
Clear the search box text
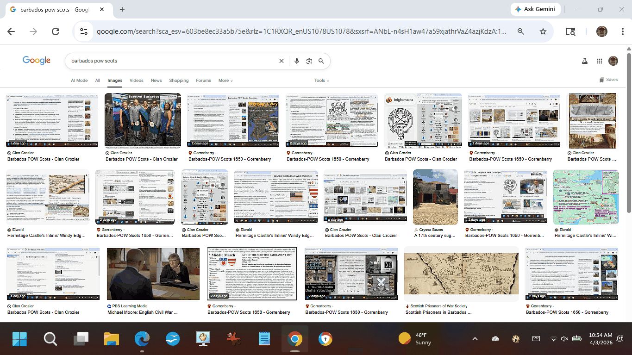[281, 61]
